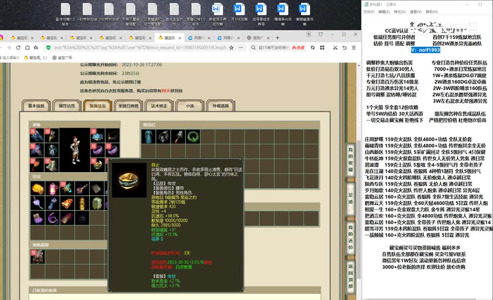Switch to the 坐骑召唤兽 tab

pos(128,106)
